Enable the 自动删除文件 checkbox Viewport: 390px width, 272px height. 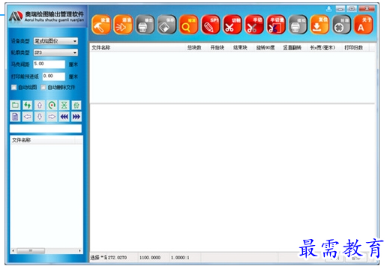(x=43, y=87)
